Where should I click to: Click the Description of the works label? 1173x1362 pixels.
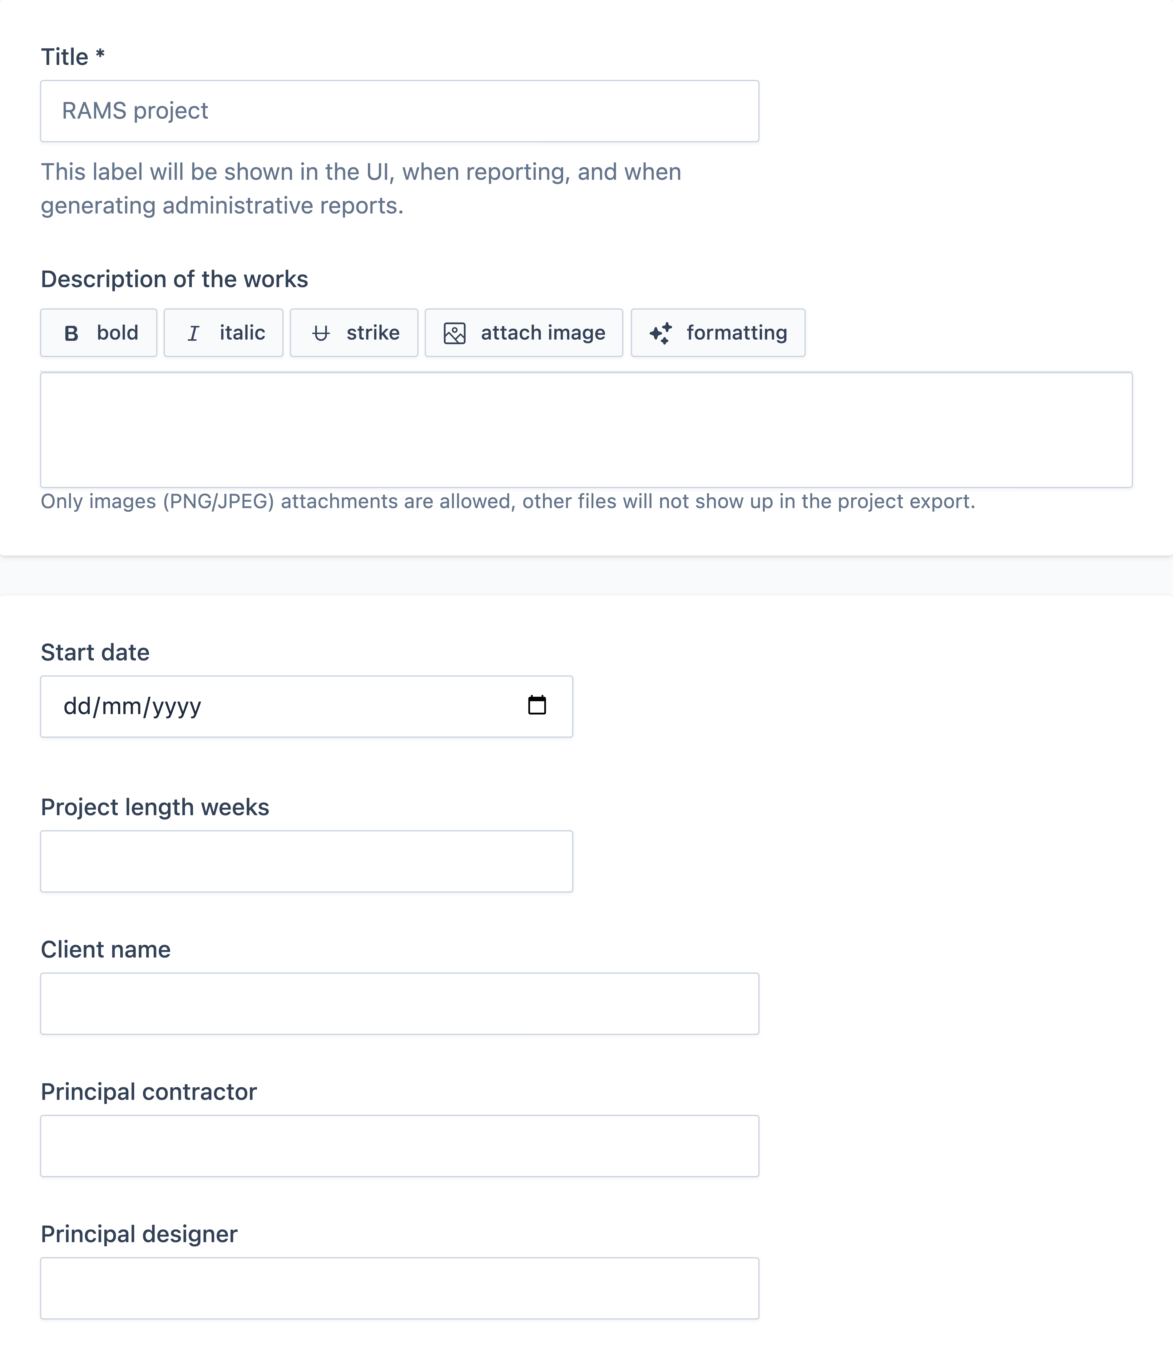[174, 279]
